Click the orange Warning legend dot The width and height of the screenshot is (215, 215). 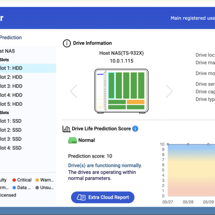point(37,180)
